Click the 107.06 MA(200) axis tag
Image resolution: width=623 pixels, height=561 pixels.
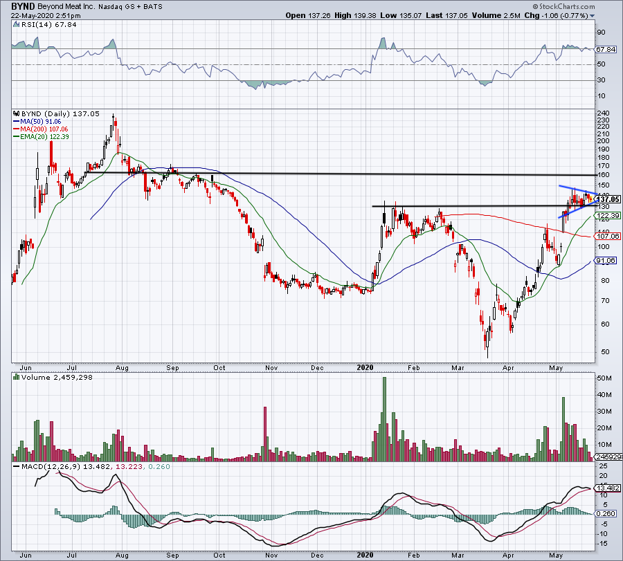click(x=608, y=237)
